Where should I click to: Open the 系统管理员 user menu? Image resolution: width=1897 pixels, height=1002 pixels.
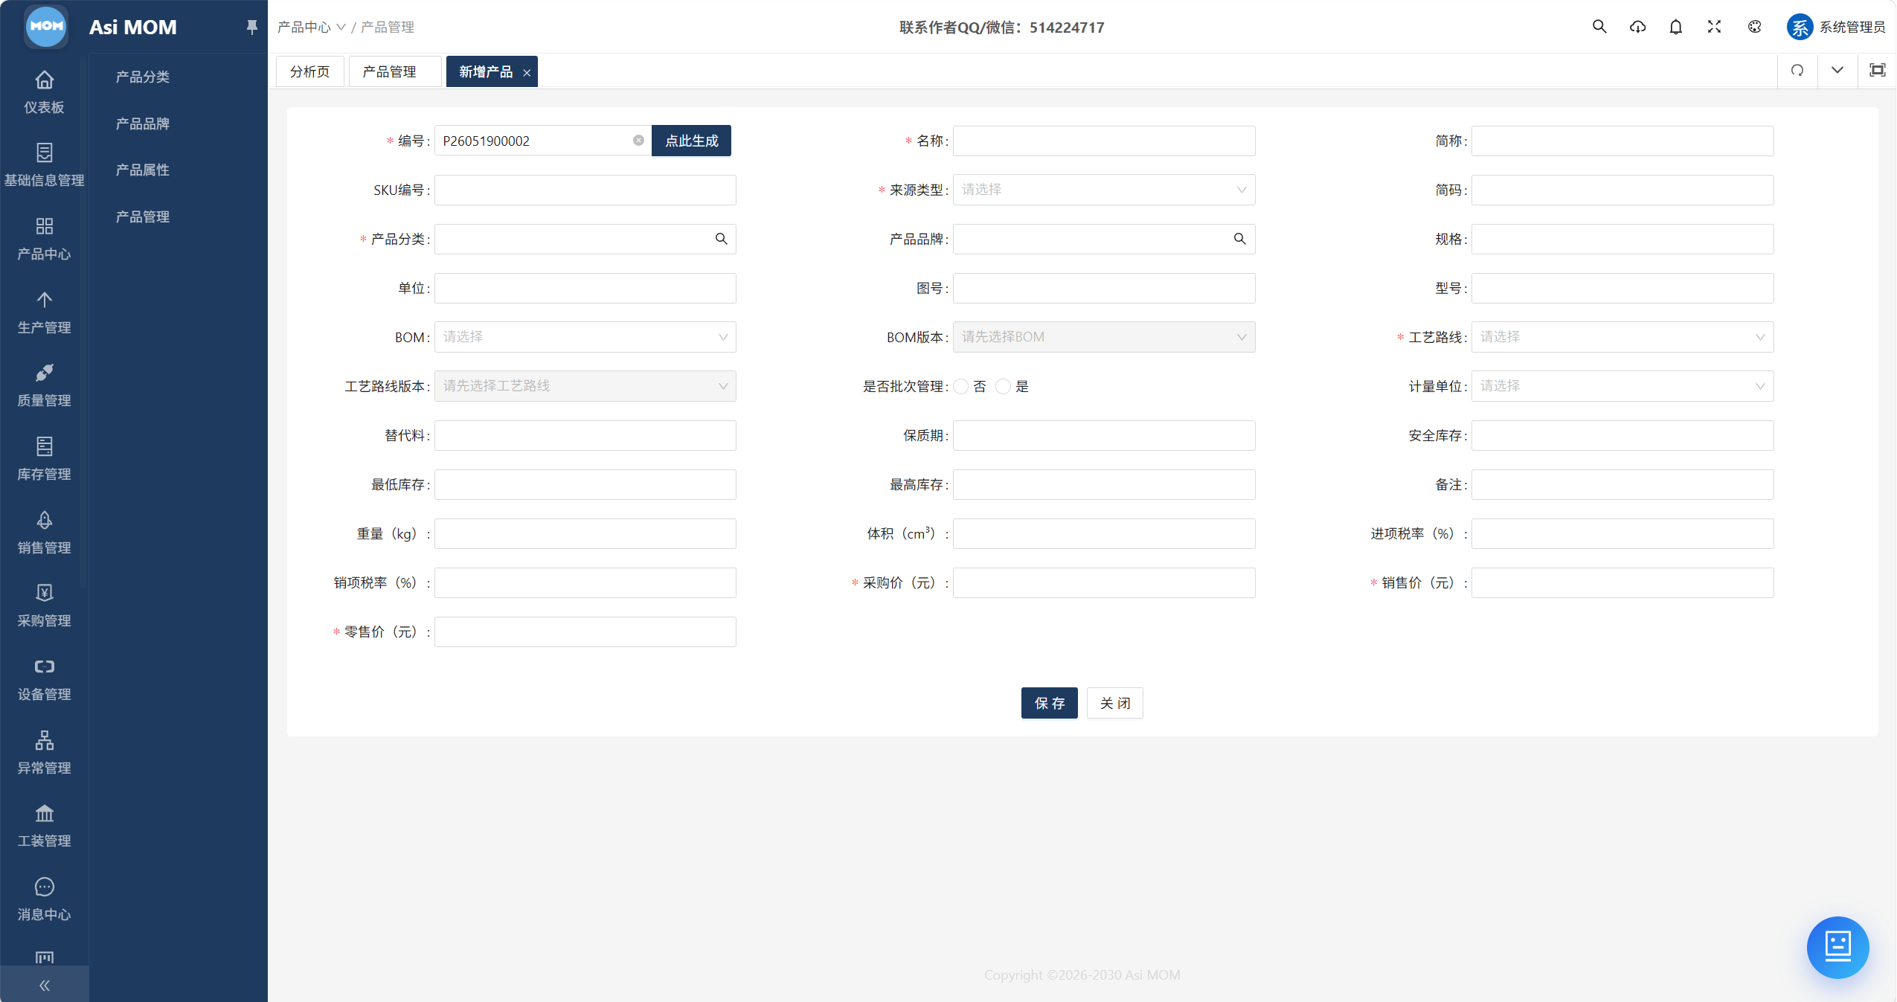[x=1835, y=28]
